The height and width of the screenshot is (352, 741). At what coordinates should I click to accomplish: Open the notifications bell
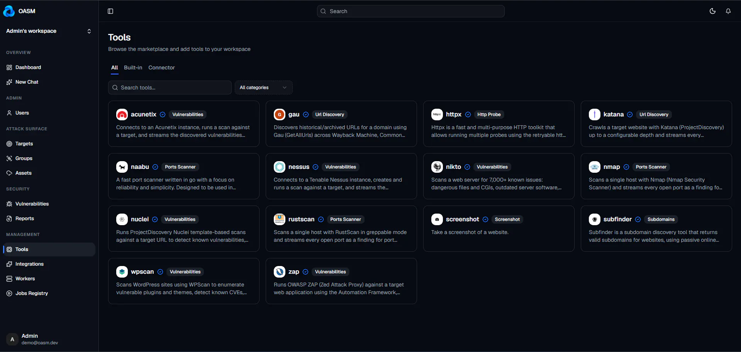point(728,11)
